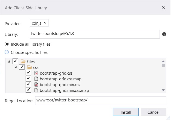
Task: Click the Cancel button
Action: tap(154, 112)
